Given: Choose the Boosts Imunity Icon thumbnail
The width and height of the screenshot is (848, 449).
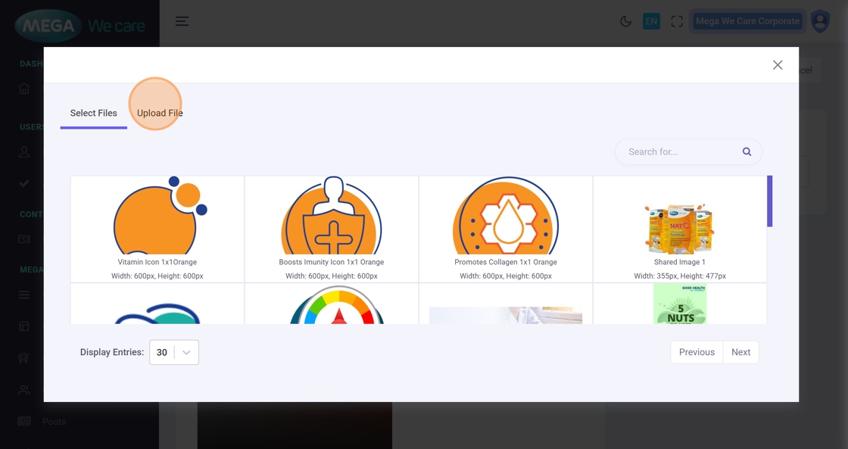Looking at the screenshot, I should coord(332,227).
